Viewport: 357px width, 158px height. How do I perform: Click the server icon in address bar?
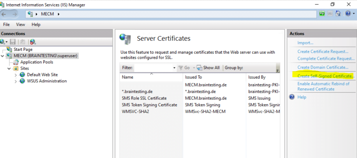tap(31, 14)
